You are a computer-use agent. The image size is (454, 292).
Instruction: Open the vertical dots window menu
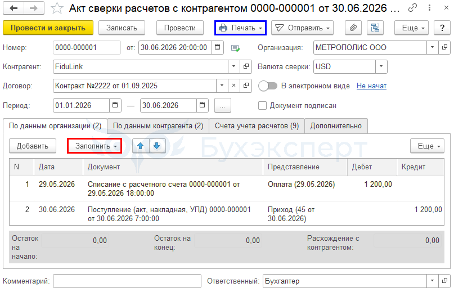429,8
